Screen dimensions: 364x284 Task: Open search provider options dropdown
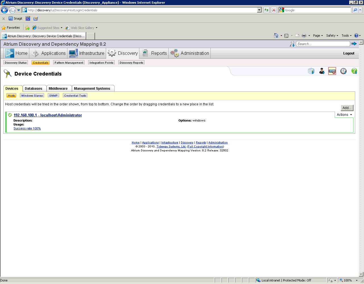pos(360,10)
